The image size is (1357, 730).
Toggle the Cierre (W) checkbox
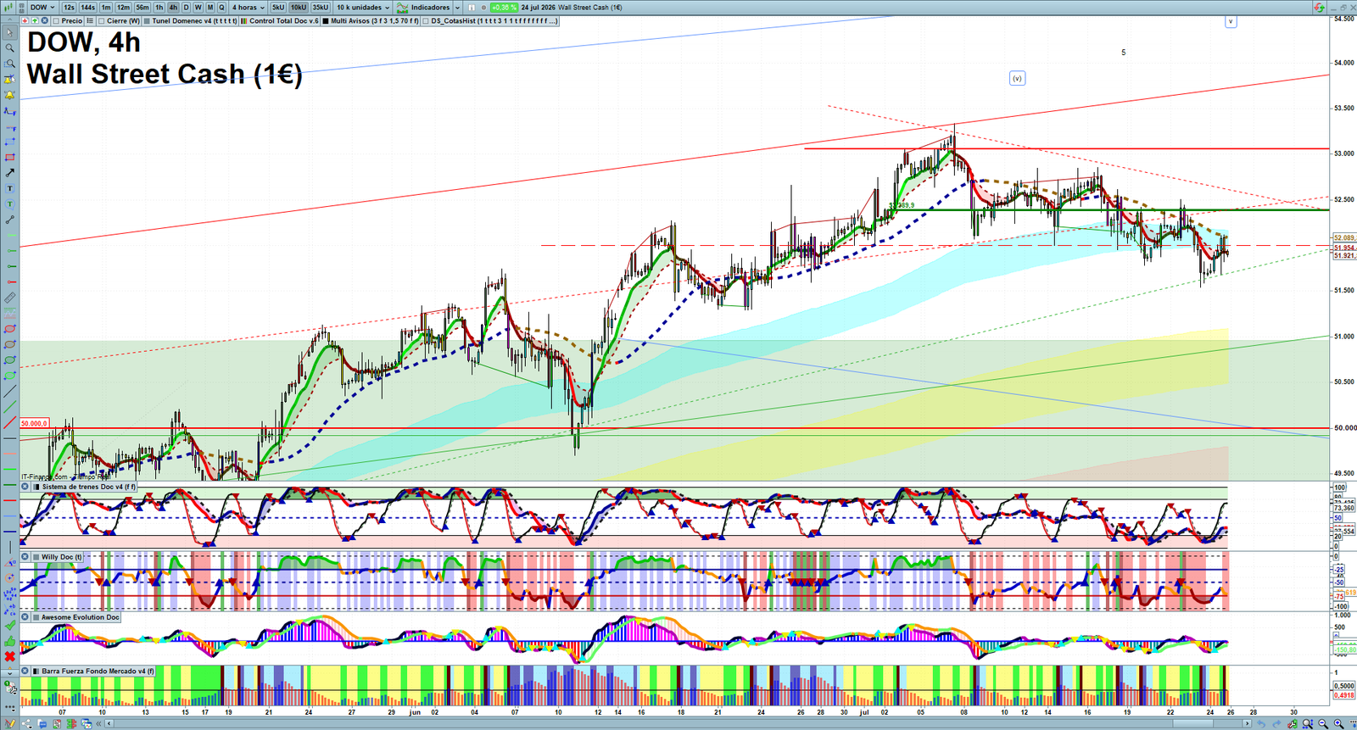click(x=101, y=20)
